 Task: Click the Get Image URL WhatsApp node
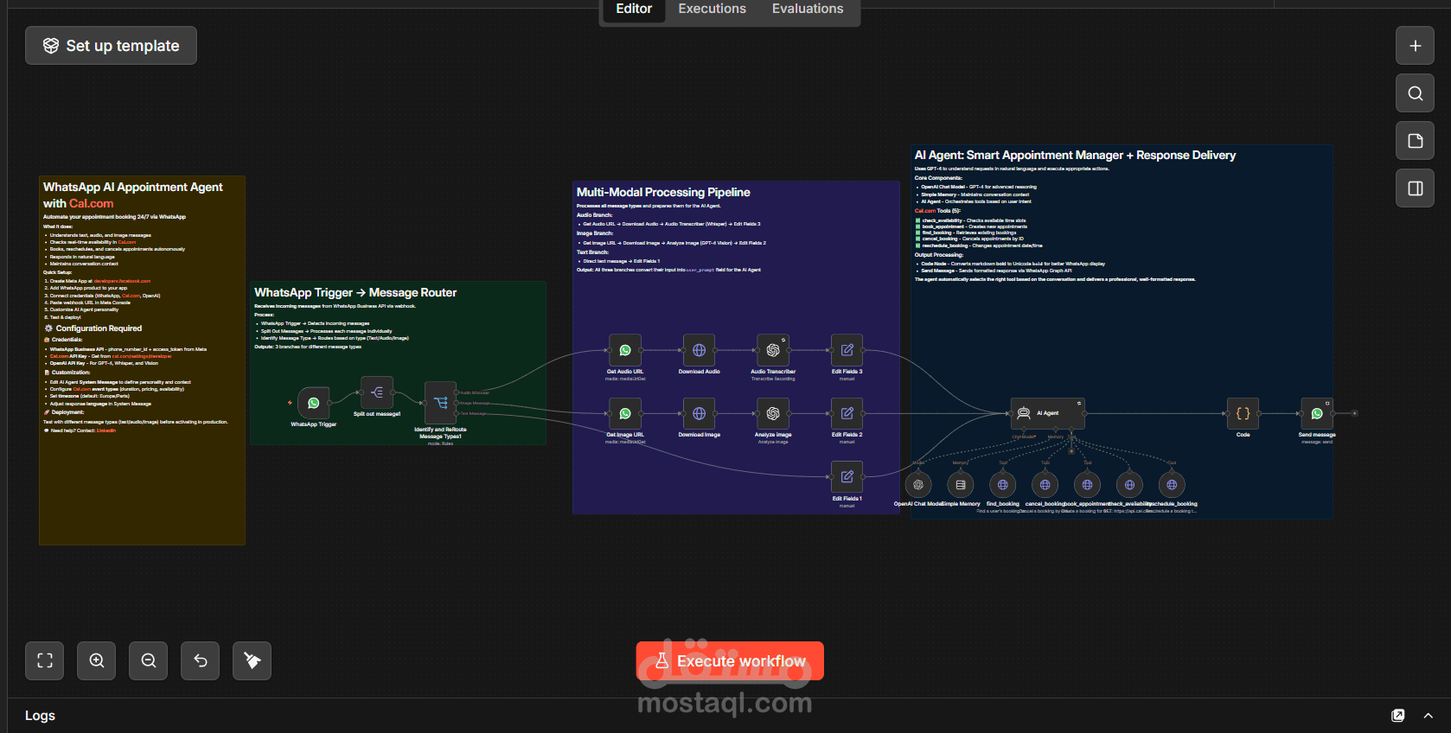click(x=625, y=413)
